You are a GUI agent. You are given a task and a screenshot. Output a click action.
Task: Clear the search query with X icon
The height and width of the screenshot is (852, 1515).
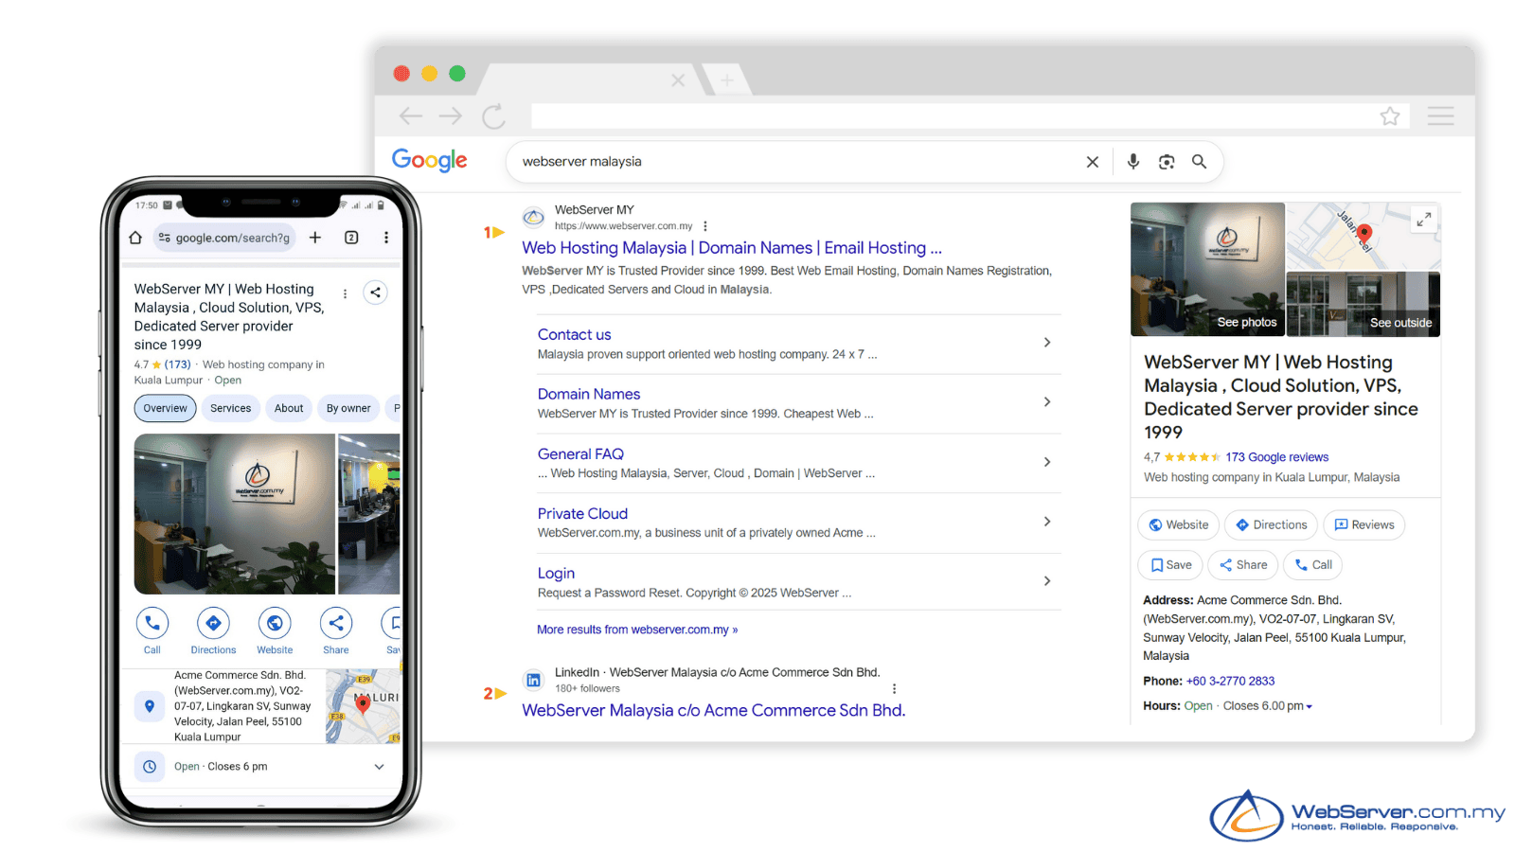[x=1092, y=162]
